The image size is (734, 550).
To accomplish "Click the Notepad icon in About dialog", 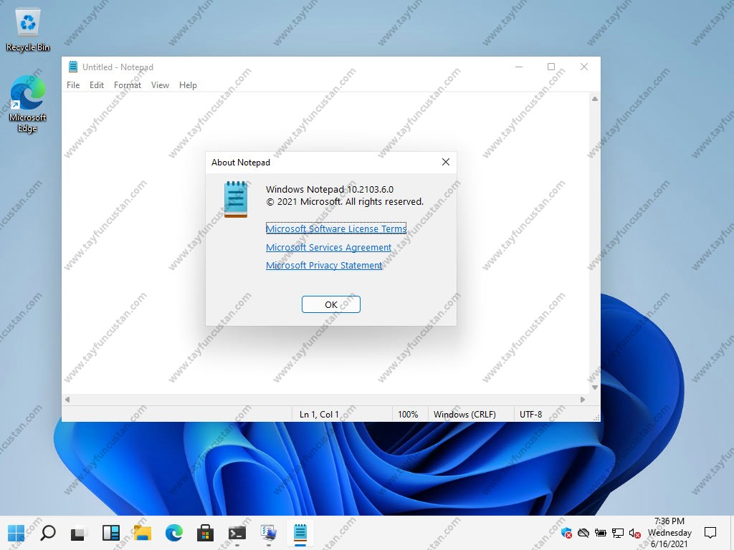I will coord(236,199).
